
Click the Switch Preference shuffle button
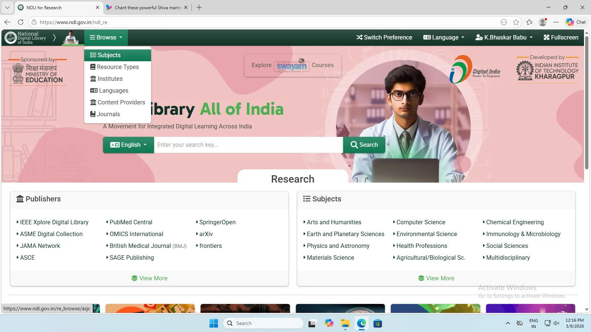pyautogui.click(x=384, y=37)
